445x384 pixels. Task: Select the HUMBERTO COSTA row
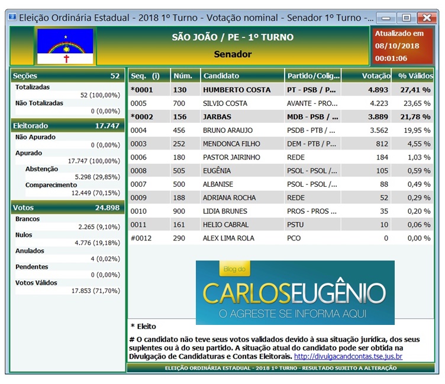point(280,90)
